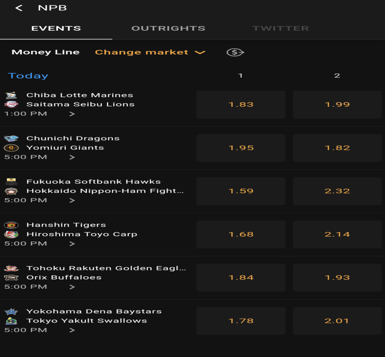Select Yokohama Dena Baystars odds 1.78
The image size is (385, 357).
pos(241,321)
